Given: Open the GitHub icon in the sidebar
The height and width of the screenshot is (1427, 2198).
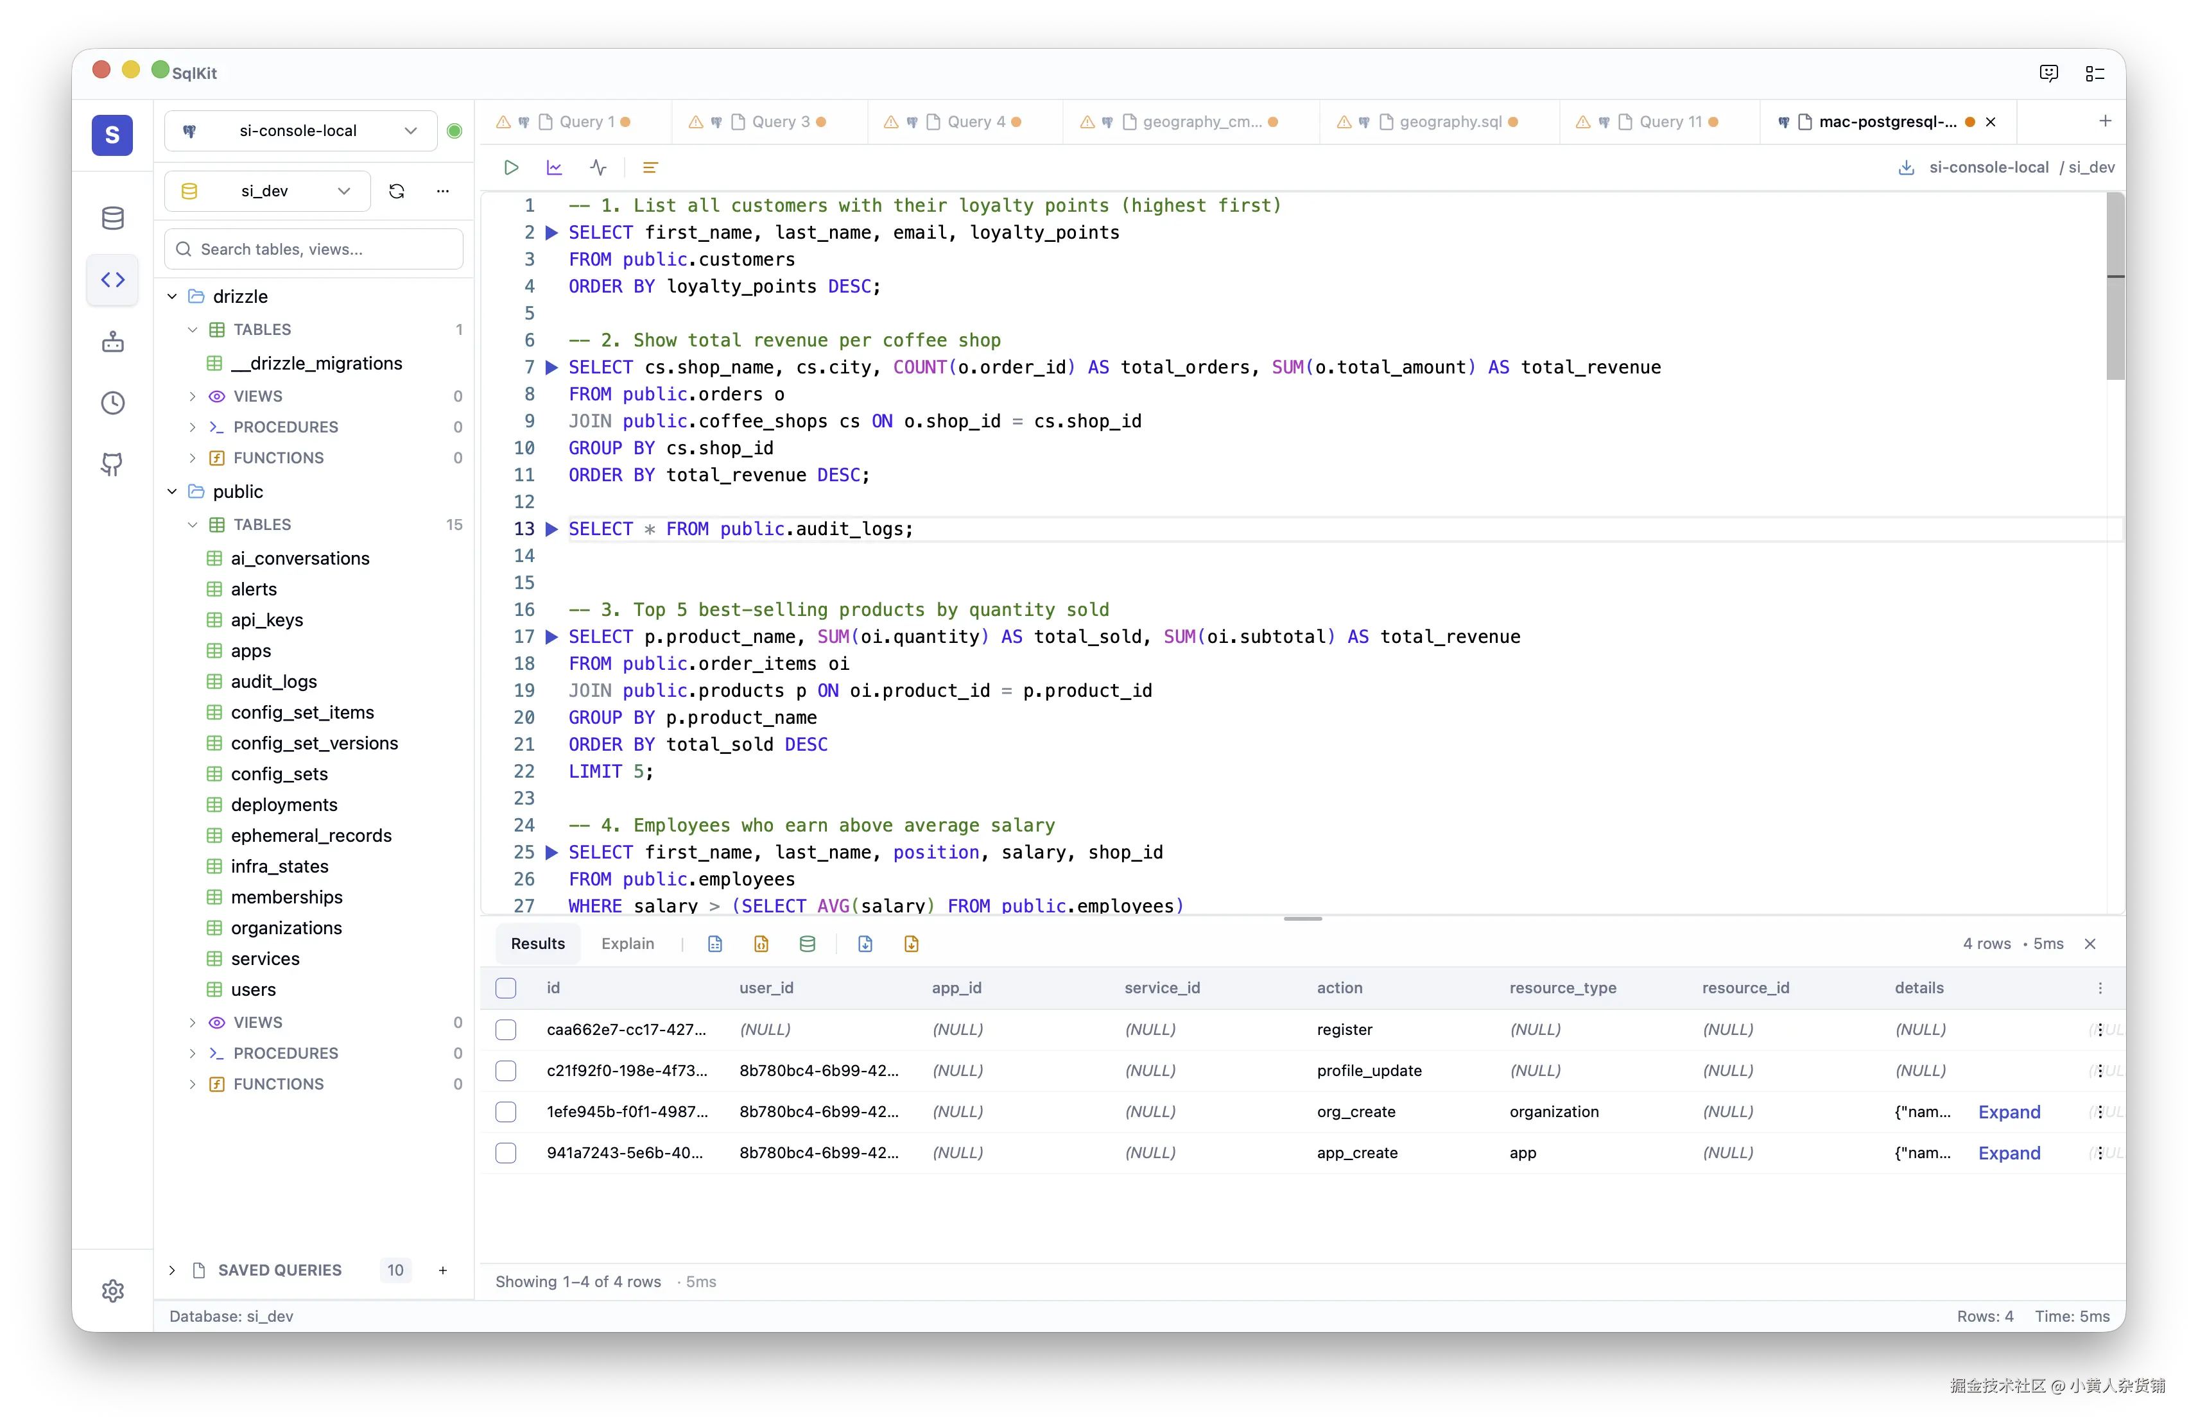Looking at the screenshot, I should [x=113, y=465].
